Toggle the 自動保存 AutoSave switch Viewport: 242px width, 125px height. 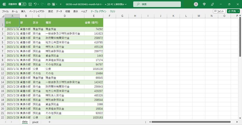point(22,4)
